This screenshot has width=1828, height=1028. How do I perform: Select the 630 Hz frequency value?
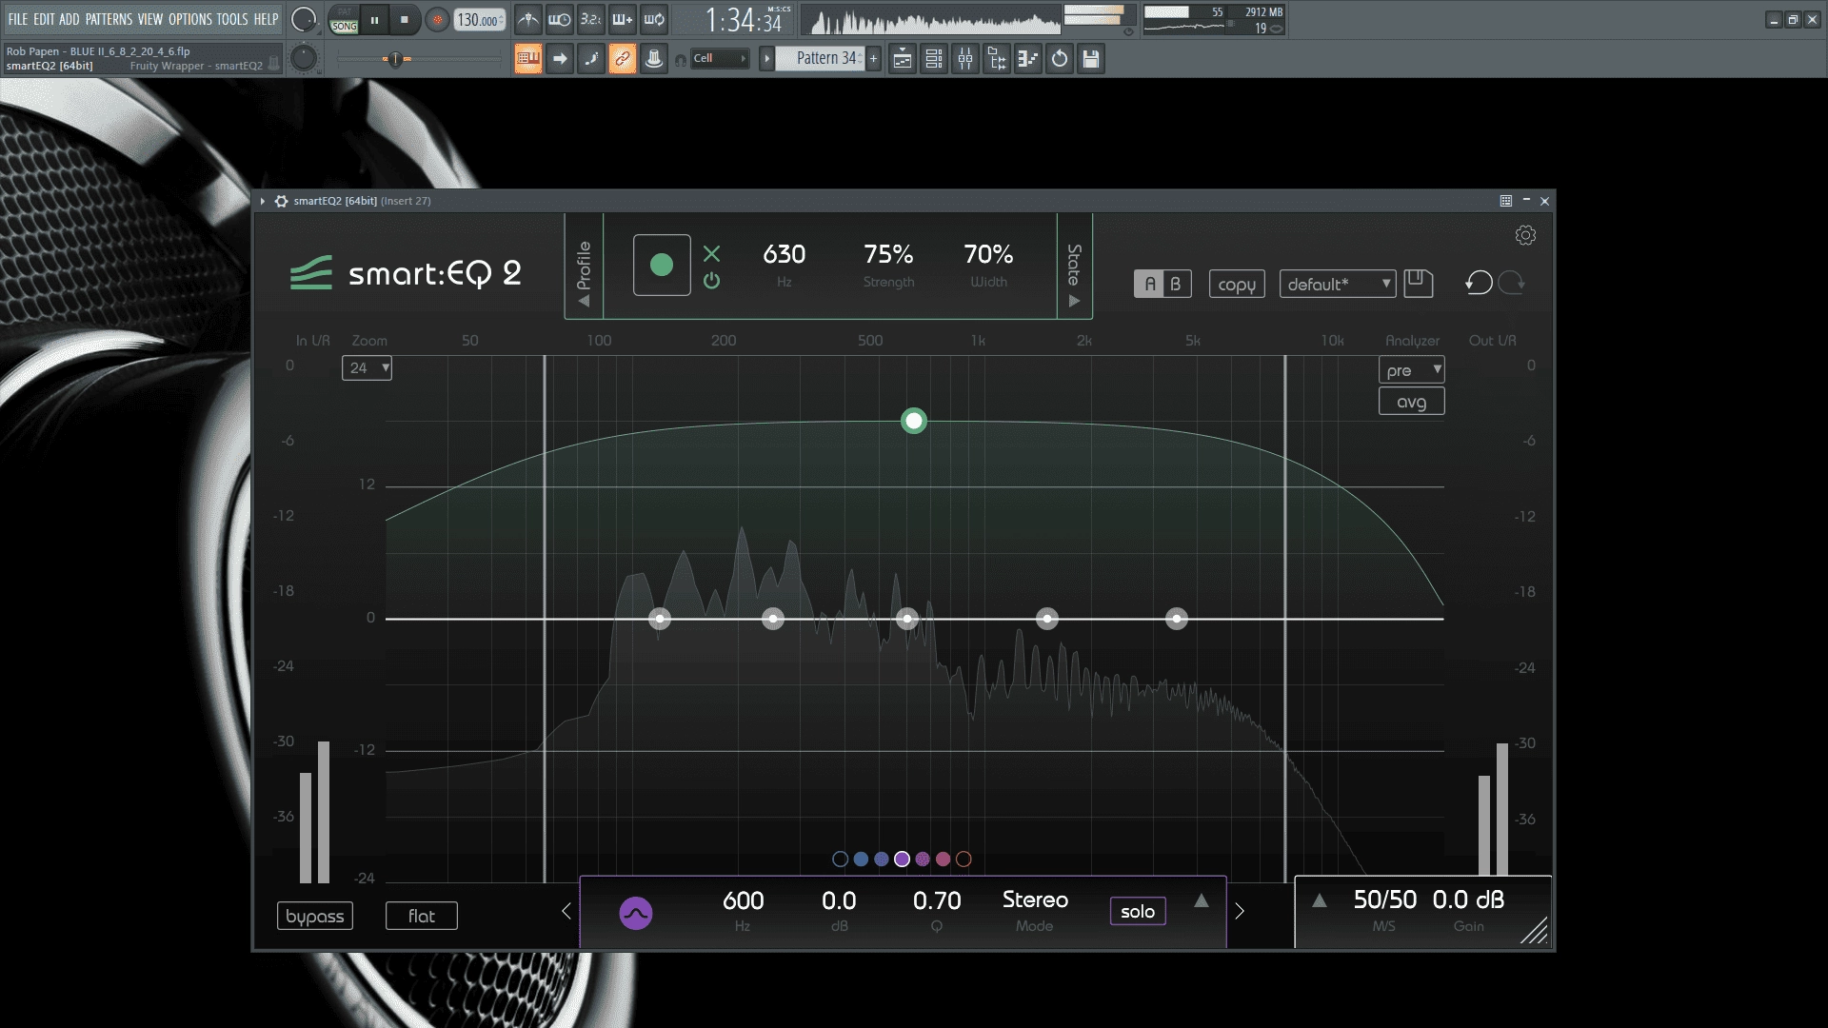pyautogui.click(x=784, y=254)
